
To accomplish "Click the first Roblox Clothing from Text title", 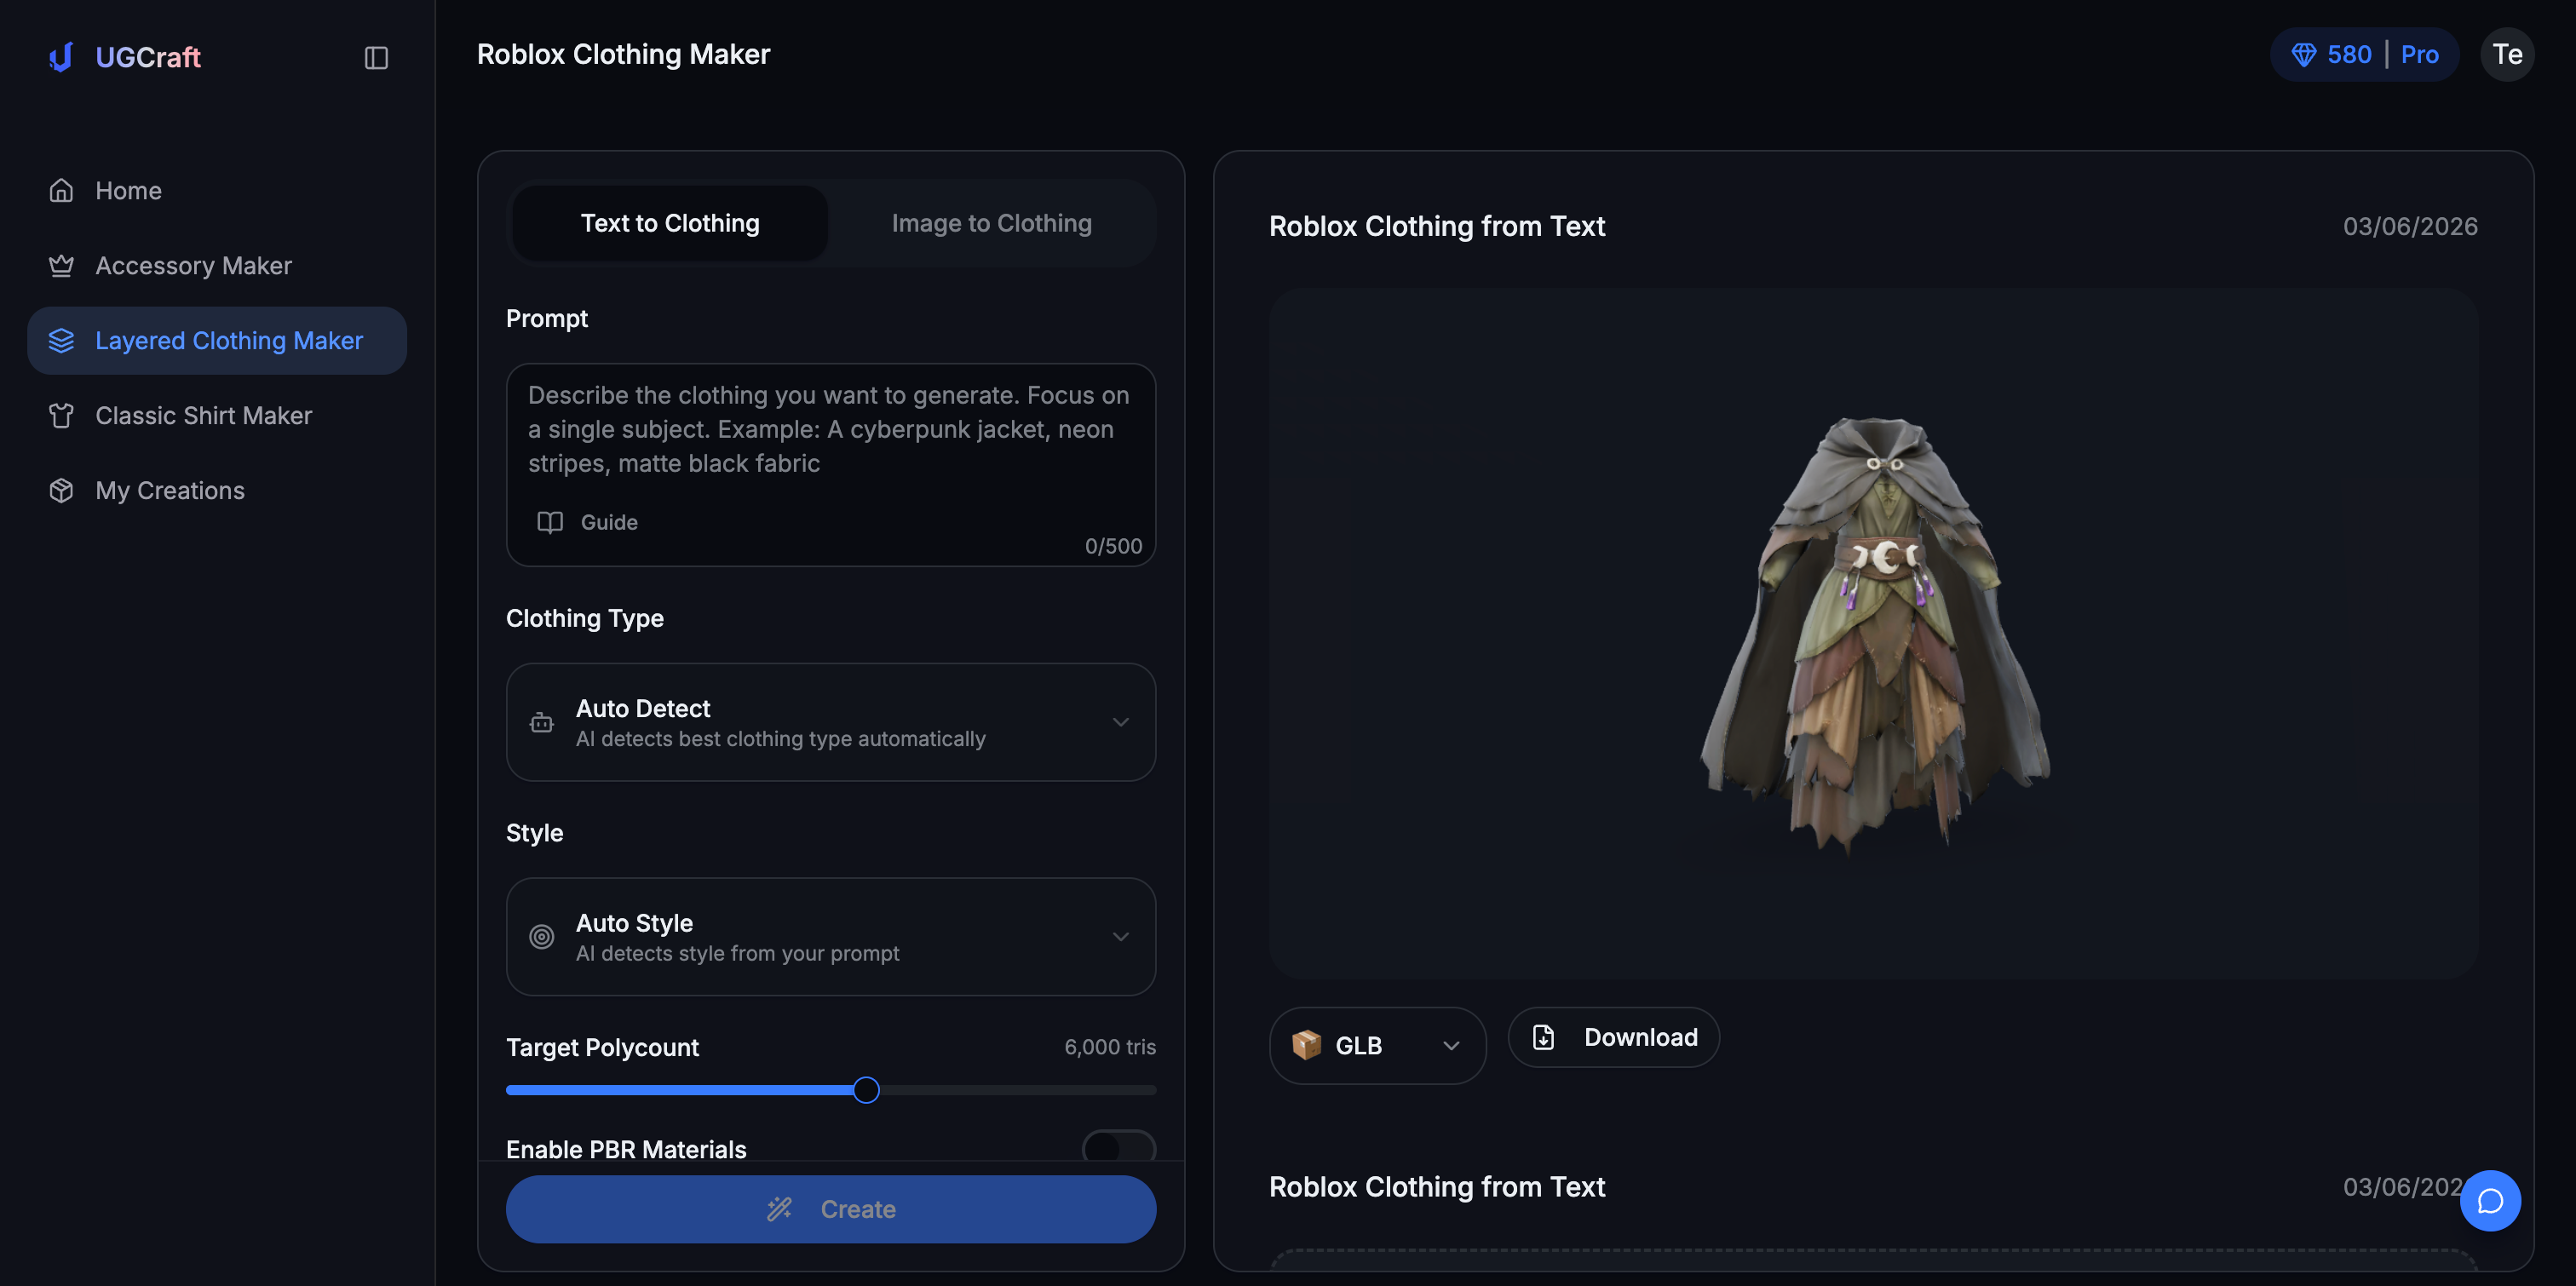I will [x=1436, y=226].
